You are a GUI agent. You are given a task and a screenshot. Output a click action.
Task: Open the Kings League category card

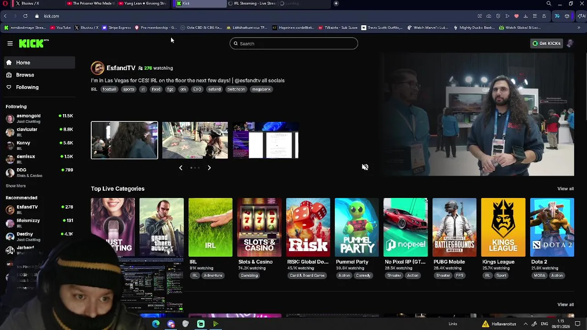(503, 227)
